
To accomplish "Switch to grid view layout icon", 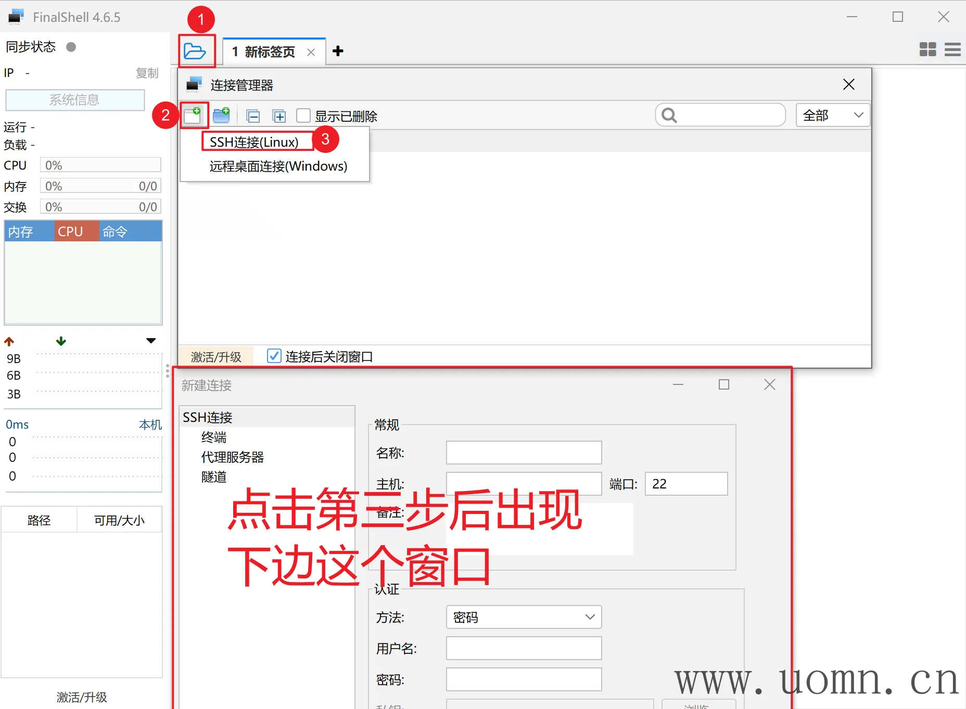I will [x=927, y=49].
